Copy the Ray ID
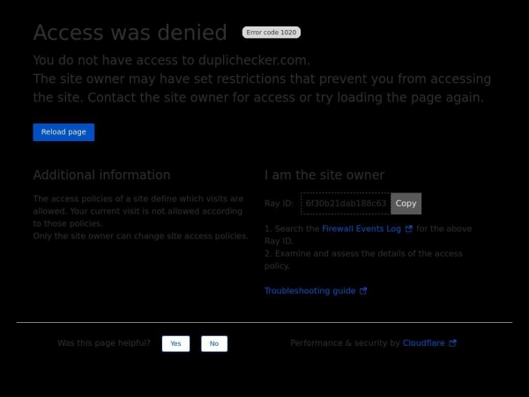The image size is (529, 397). (x=406, y=203)
